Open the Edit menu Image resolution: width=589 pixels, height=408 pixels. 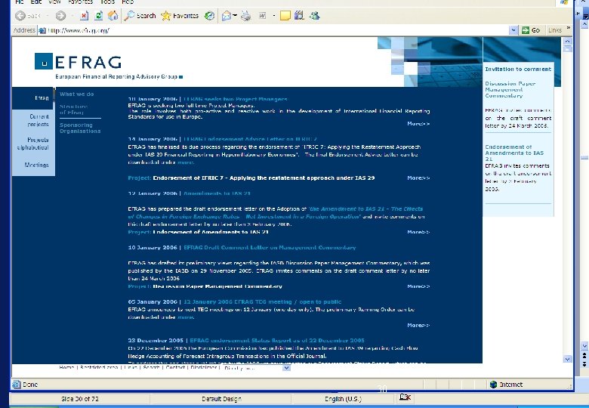click(36, 2)
